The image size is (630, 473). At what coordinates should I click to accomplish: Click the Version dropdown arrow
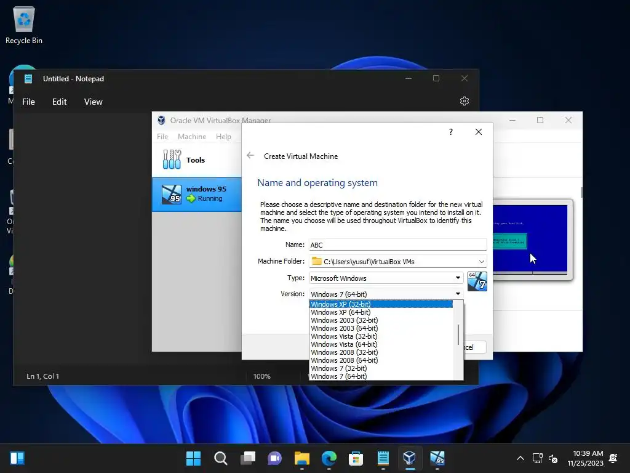click(458, 294)
